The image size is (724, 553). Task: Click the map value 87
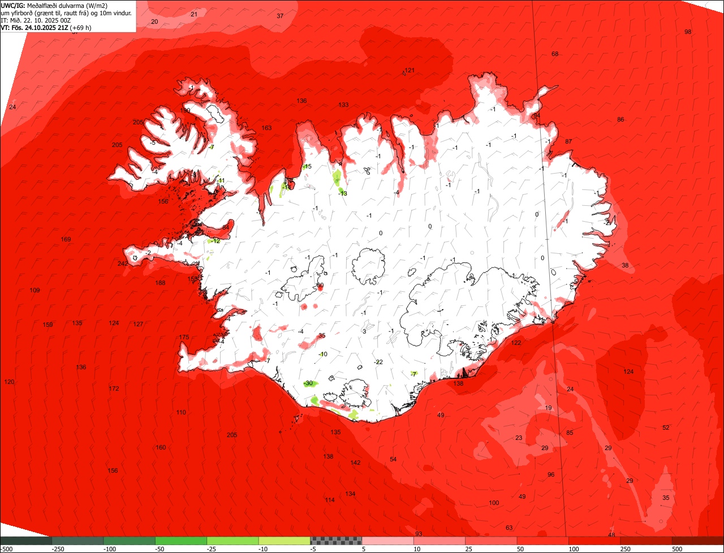568,141
